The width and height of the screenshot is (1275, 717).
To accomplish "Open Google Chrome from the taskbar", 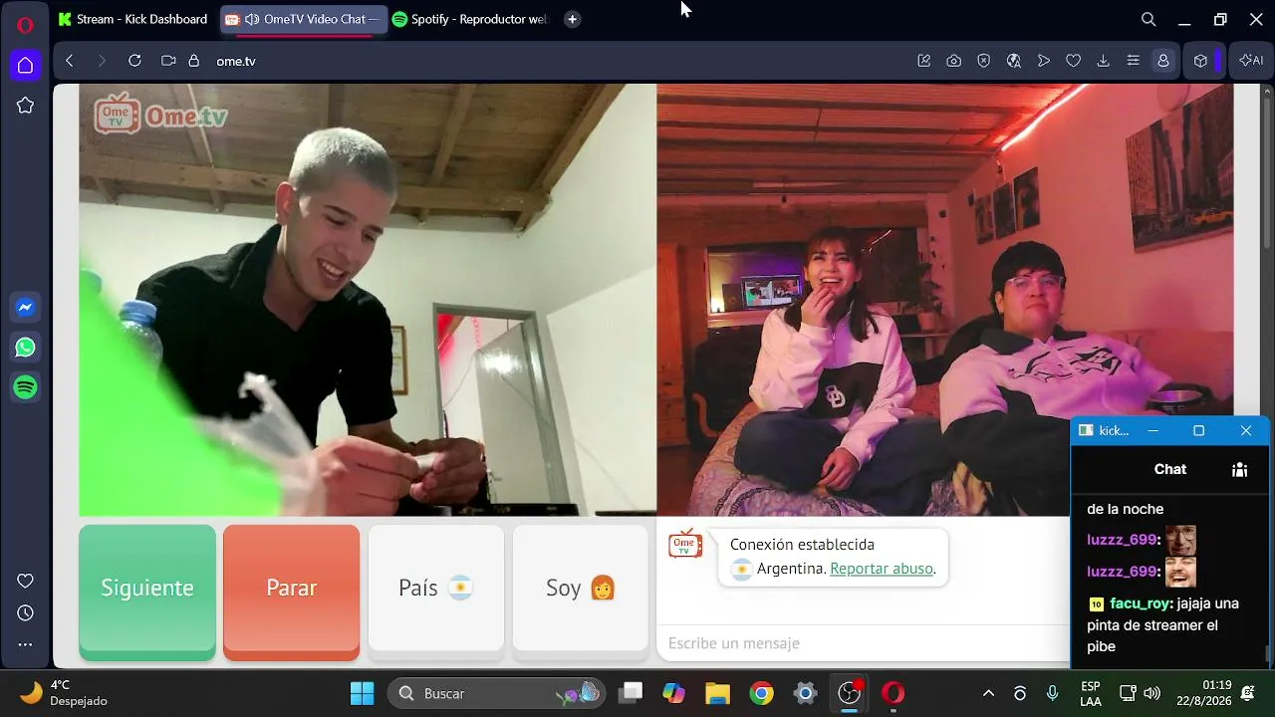I will coord(762,693).
